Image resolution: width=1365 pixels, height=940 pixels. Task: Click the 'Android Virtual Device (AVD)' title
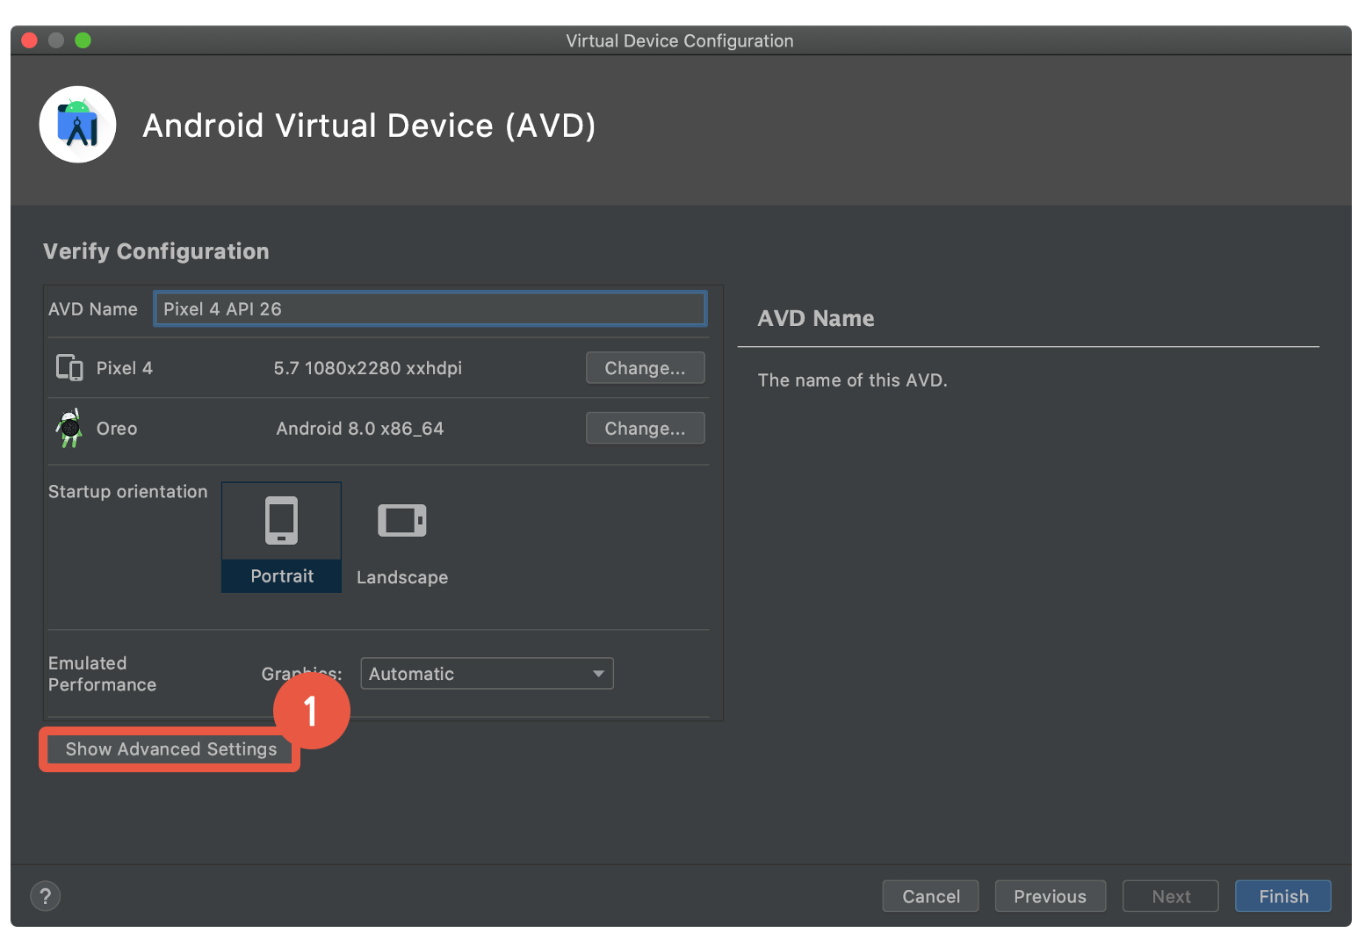click(x=369, y=126)
